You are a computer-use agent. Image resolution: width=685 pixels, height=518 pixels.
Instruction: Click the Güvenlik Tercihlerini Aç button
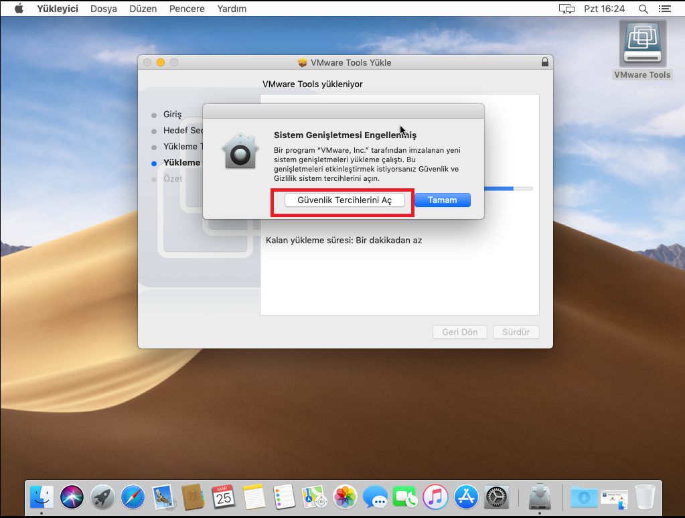point(344,200)
